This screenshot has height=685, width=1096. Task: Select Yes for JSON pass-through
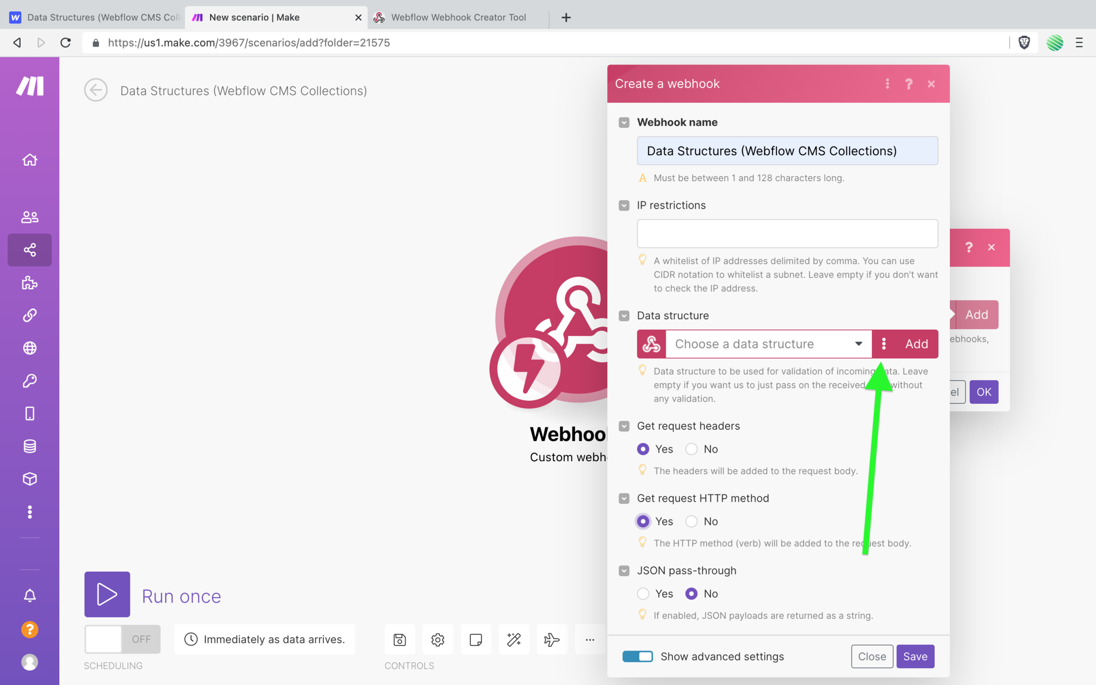[643, 594]
